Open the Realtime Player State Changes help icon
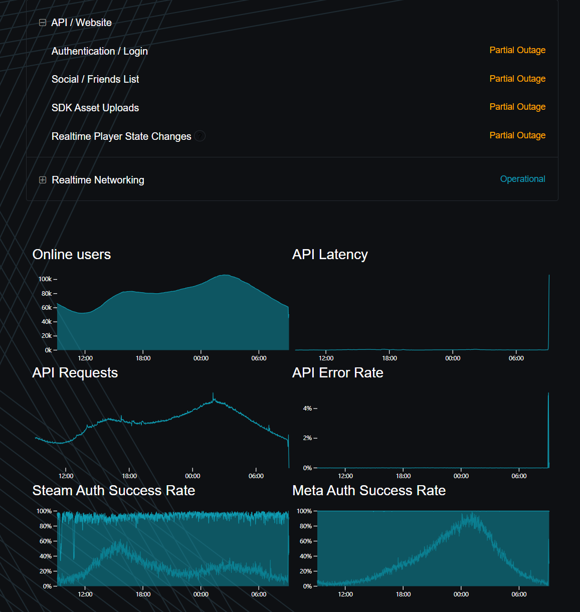Viewport: 580px width, 612px height. coord(200,136)
